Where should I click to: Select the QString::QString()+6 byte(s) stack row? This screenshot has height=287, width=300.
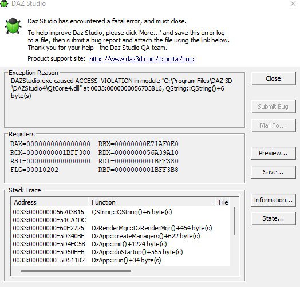(x=120, y=212)
